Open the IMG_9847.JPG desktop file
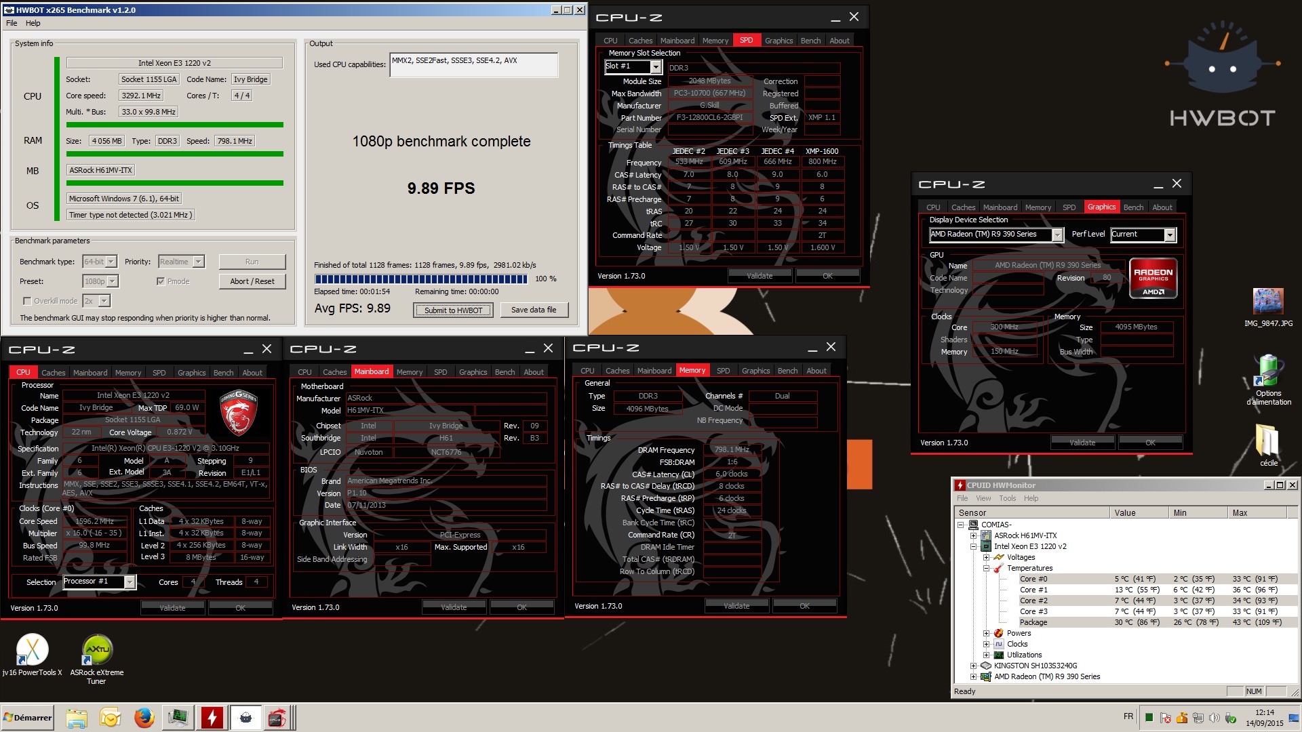The height and width of the screenshot is (732, 1302). point(1268,307)
